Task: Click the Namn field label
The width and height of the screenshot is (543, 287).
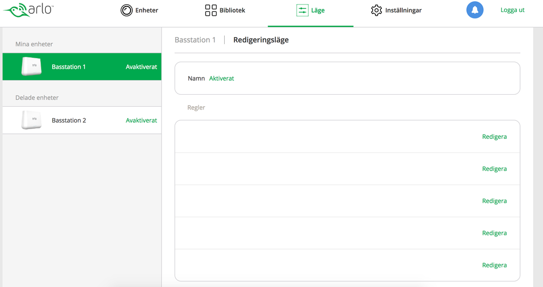Action: pyautogui.click(x=196, y=78)
